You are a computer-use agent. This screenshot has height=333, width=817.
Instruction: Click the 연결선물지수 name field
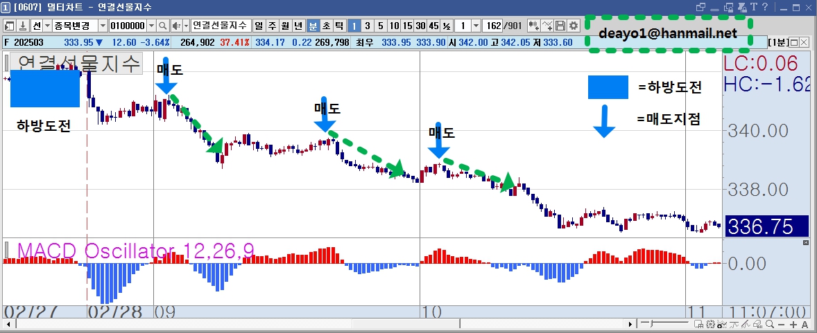[x=221, y=26]
